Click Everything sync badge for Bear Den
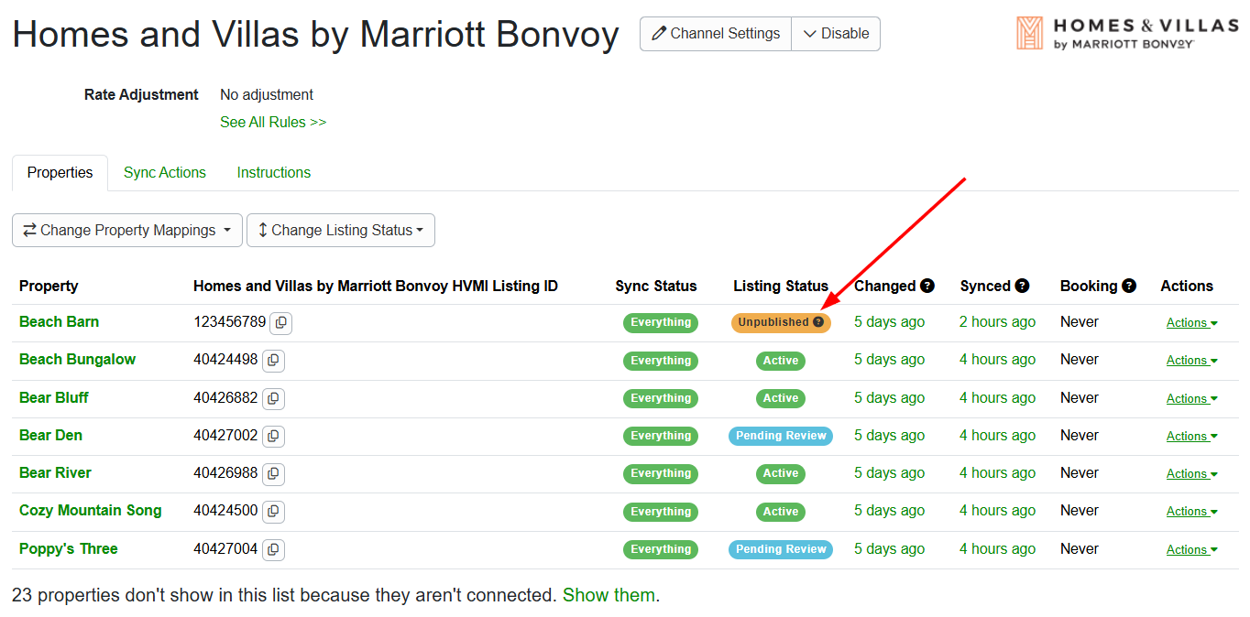The height and width of the screenshot is (617, 1250). click(x=661, y=437)
